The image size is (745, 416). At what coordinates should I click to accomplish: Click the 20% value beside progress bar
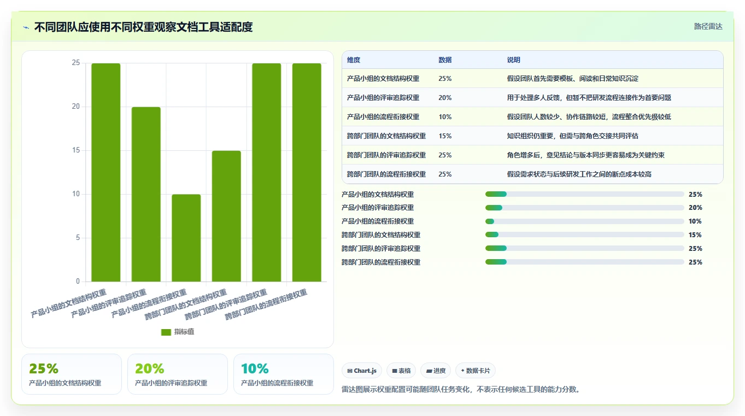point(695,208)
